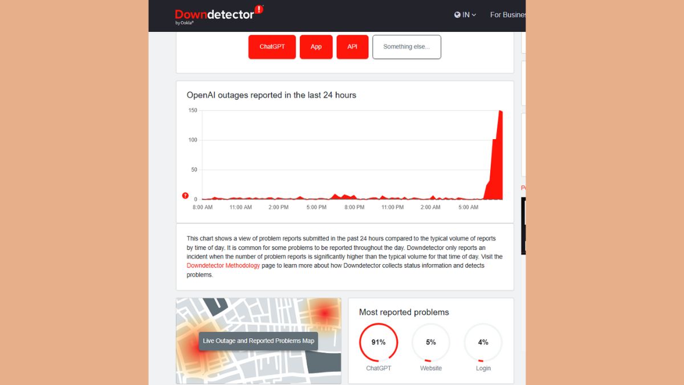Click the peak of the outage spike
The image size is (684, 385).
[500, 111]
